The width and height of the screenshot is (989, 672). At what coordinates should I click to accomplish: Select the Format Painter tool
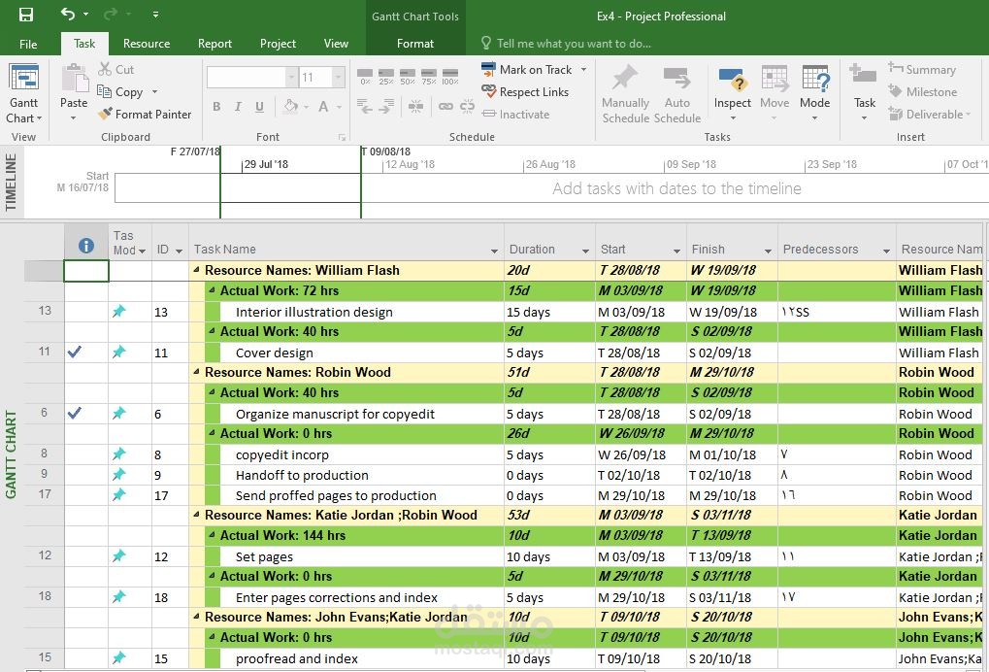tap(145, 115)
